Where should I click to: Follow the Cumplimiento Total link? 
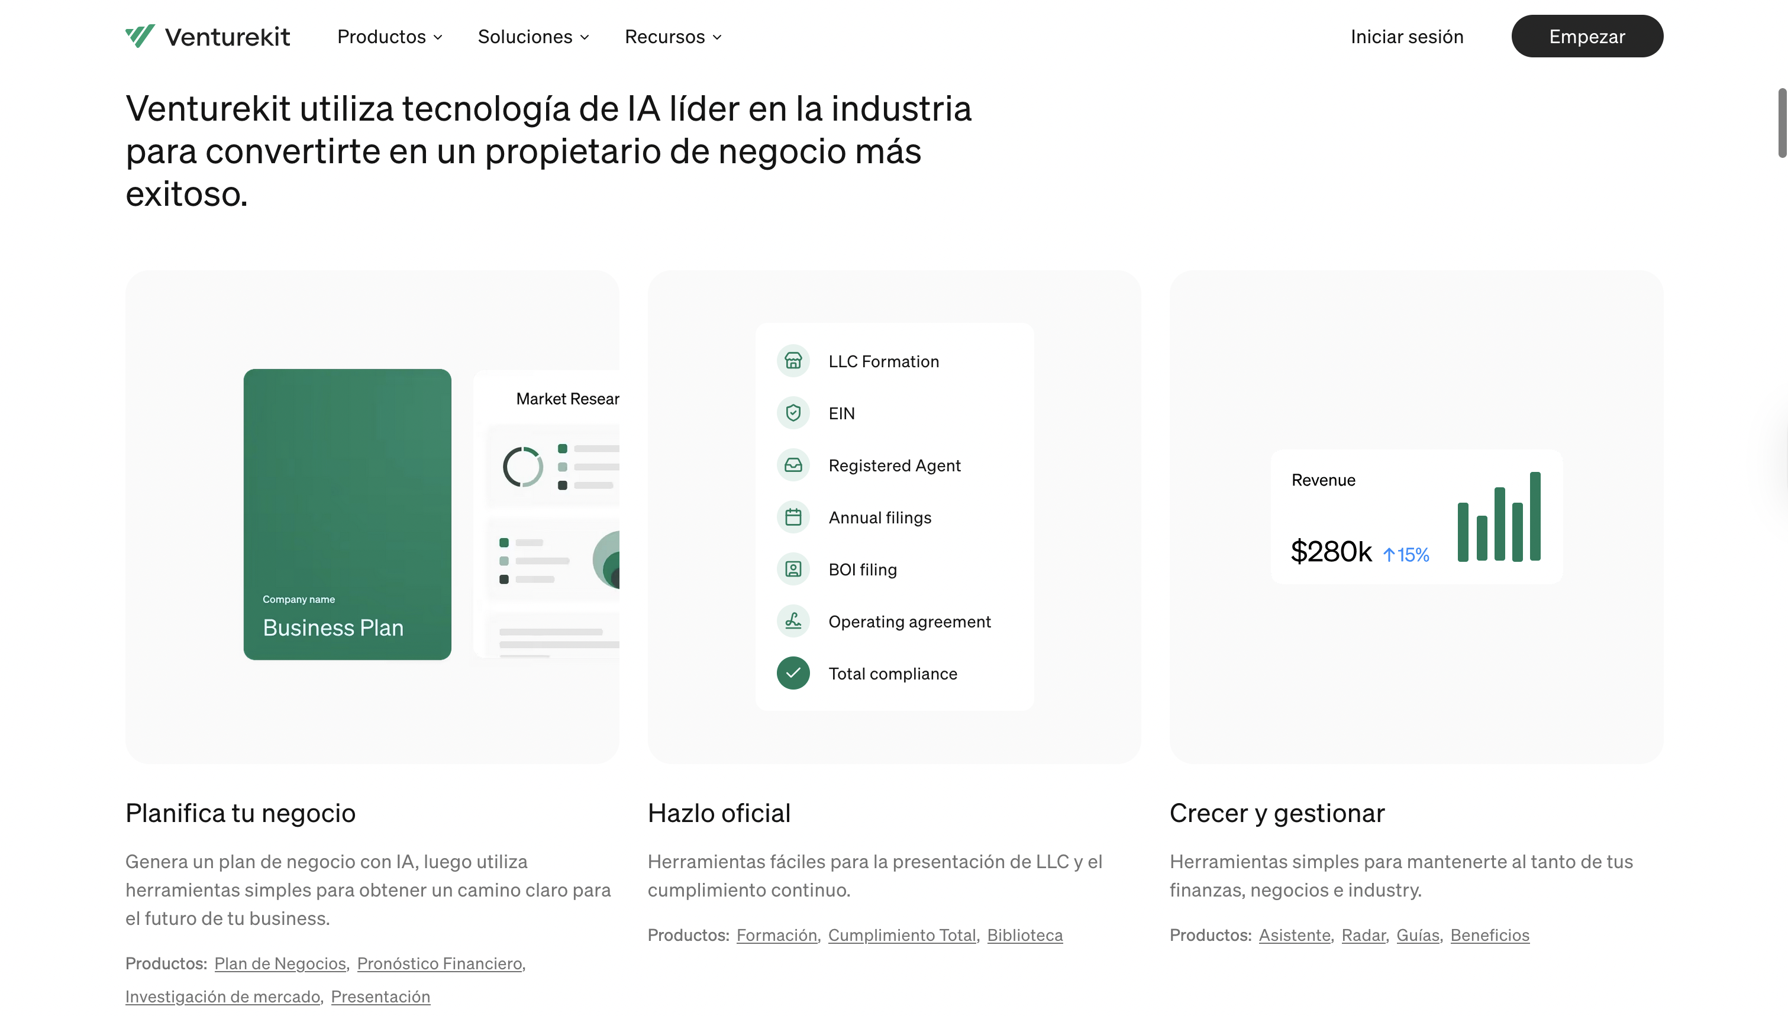click(x=902, y=935)
